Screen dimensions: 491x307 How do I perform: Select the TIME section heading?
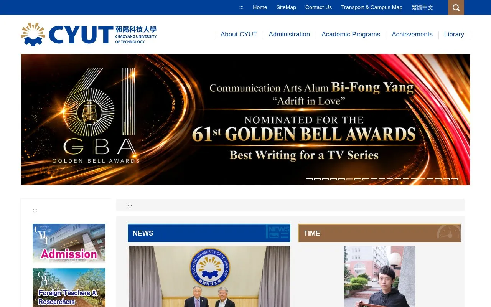pos(312,233)
